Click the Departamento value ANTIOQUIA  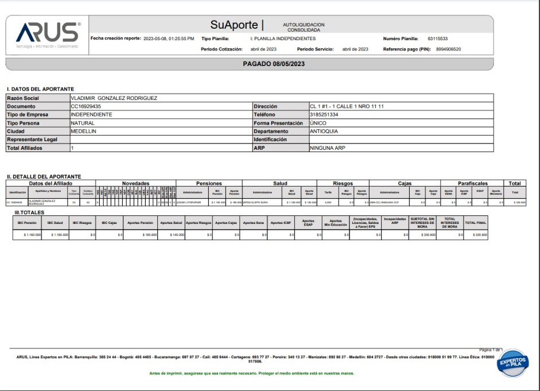pyautogui.click(x=324, y=131)
